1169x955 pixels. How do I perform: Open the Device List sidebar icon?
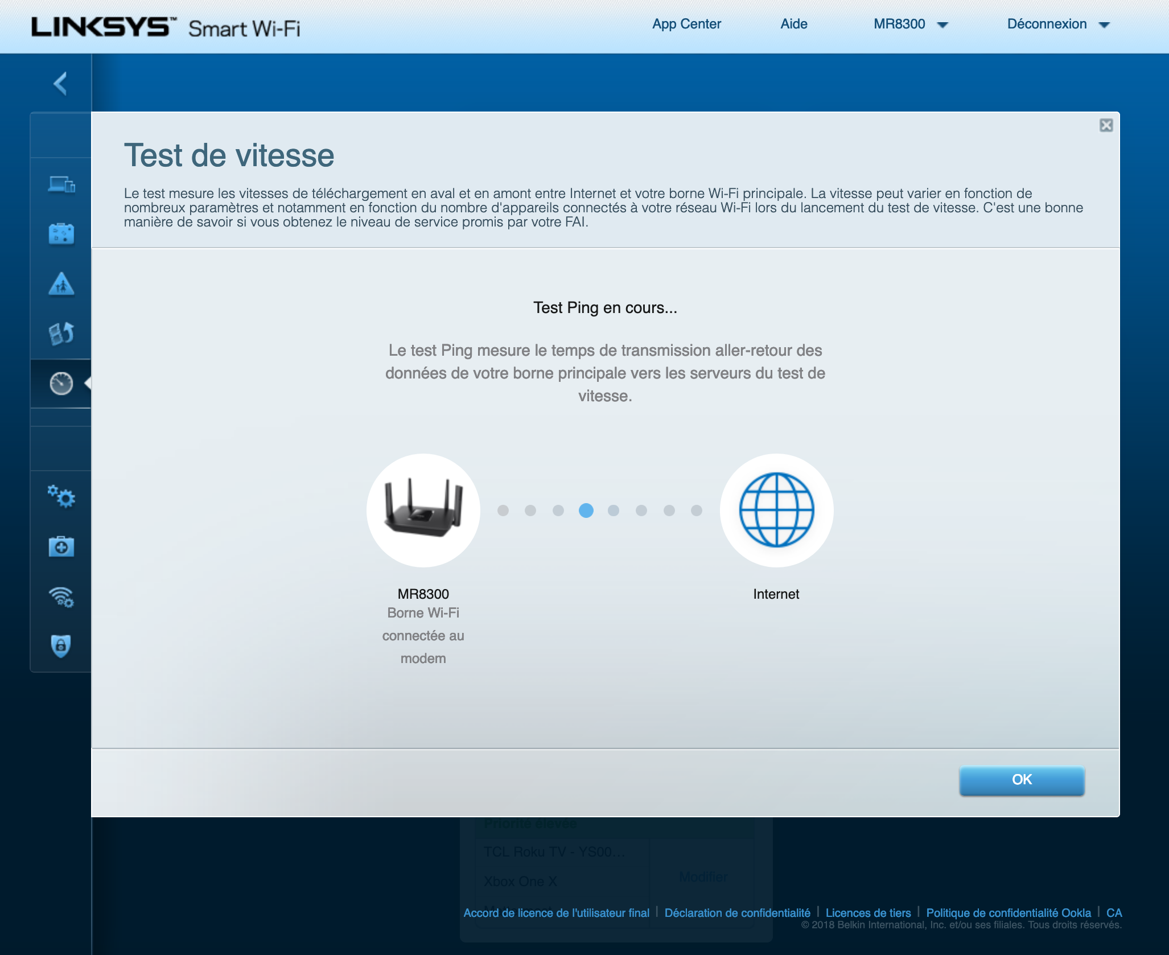tap(61, 184)
